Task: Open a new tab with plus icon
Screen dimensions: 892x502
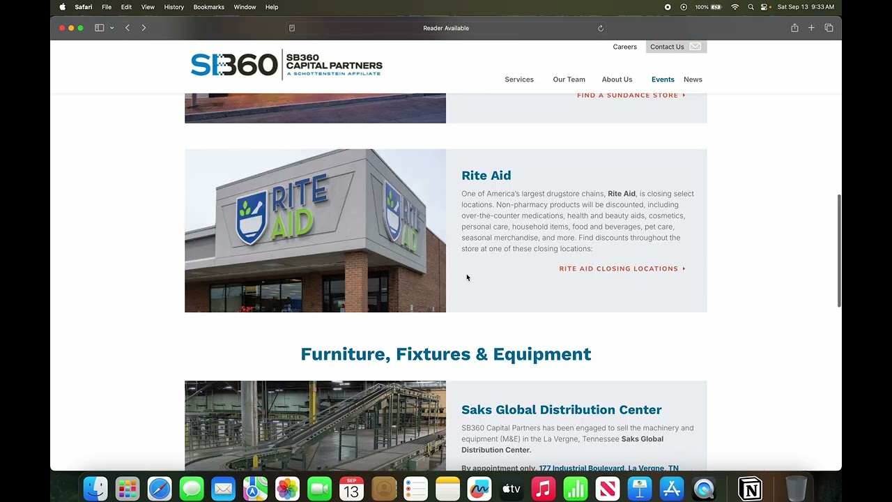Action: (811, 28)
